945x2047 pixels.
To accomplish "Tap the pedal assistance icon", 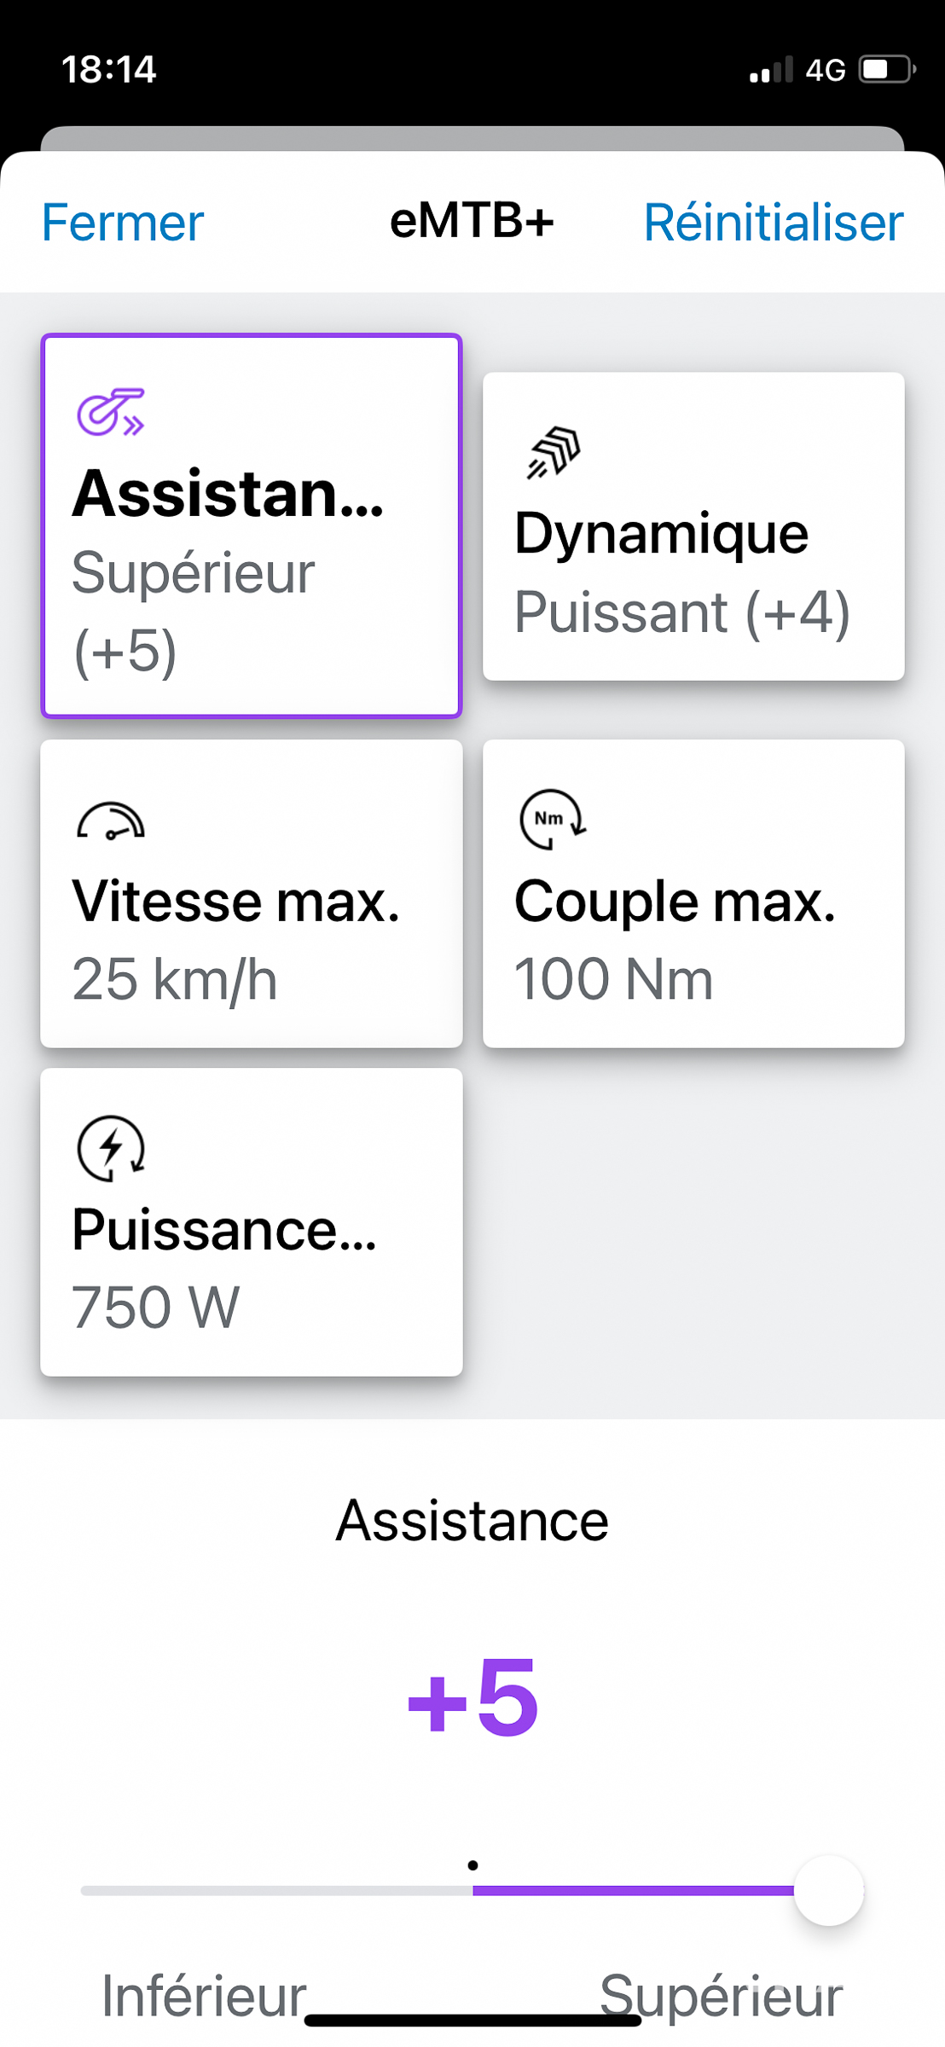I will 111,412.
